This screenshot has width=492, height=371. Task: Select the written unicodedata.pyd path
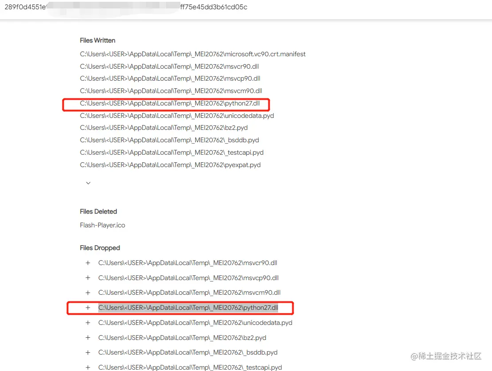point(177,116)
